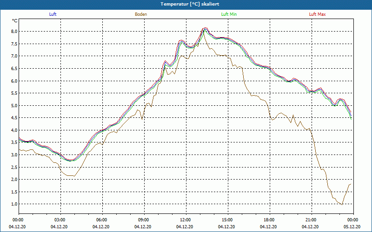The image size is (372, 232).
Task: Click the 5,5 y-axis value
Action: [x=14, y=93]
